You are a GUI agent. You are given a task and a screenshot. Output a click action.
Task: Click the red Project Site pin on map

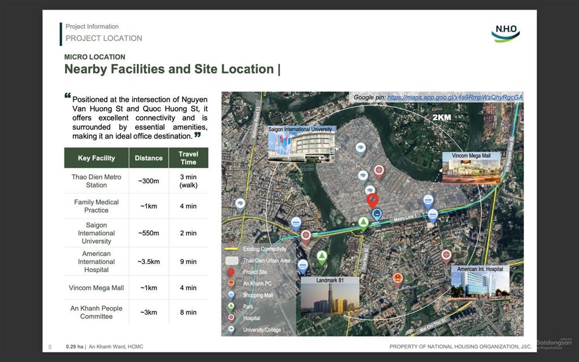point(372,201)
